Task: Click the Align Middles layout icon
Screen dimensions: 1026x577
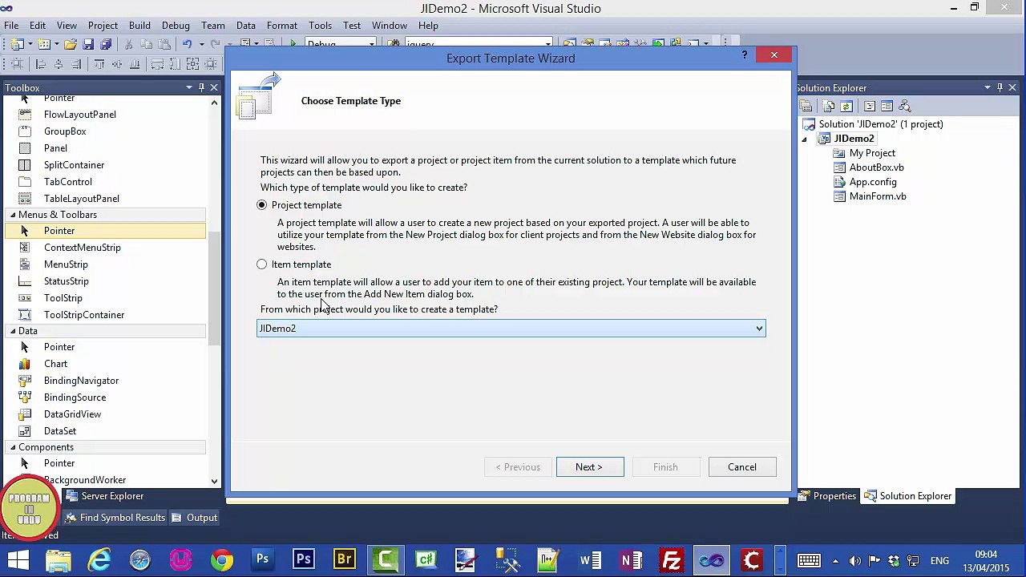Action: coord(117,64)
